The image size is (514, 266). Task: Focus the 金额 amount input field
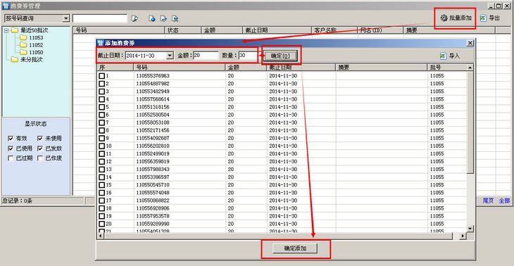point(206,56)
